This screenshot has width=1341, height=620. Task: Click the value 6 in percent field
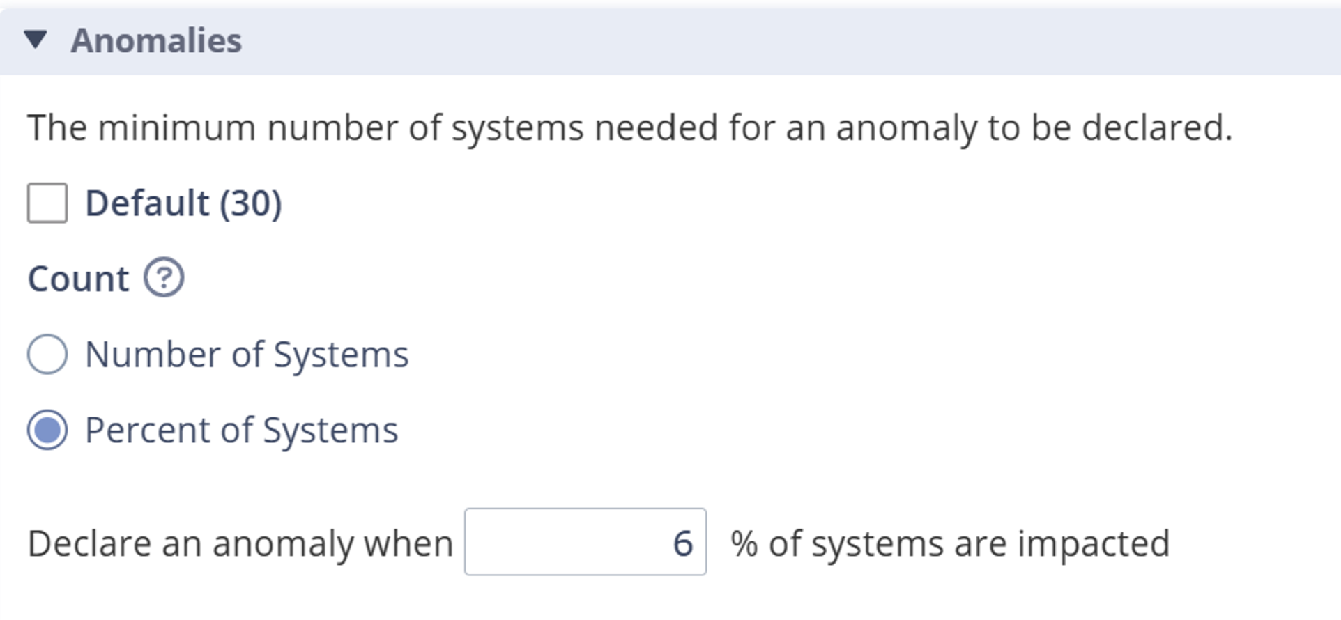click(682, 543)
